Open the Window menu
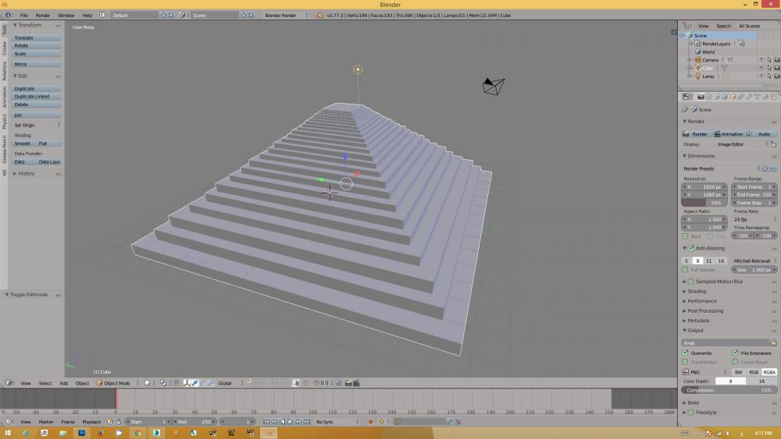Screen dimensions: 781x439 coord(66,16)
